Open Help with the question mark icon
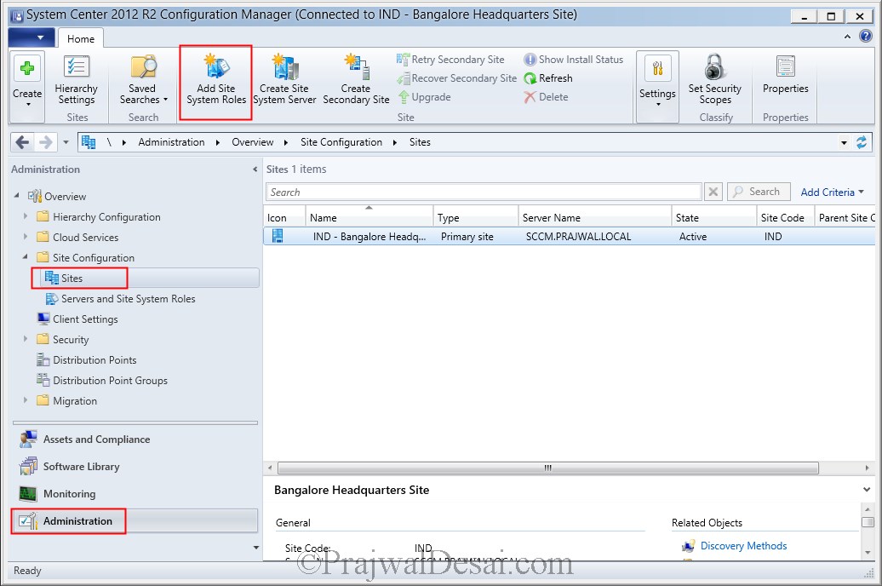 click(866, 37)
